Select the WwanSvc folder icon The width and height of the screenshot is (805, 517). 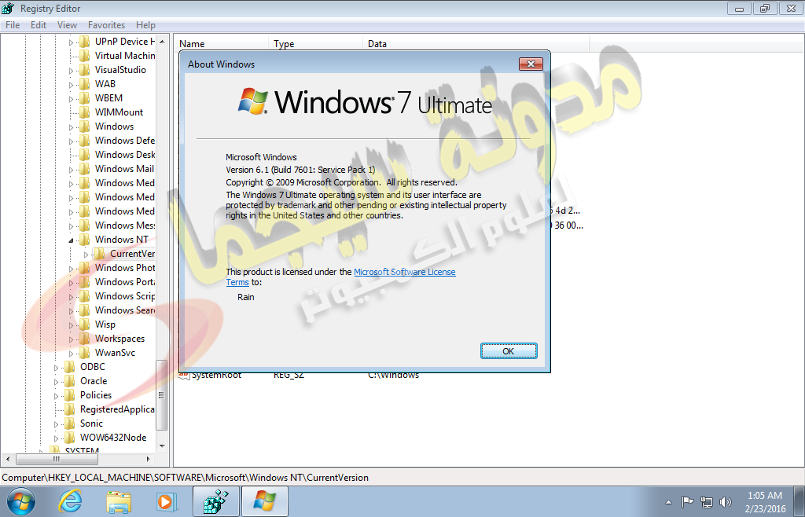[x=85, y=352]
